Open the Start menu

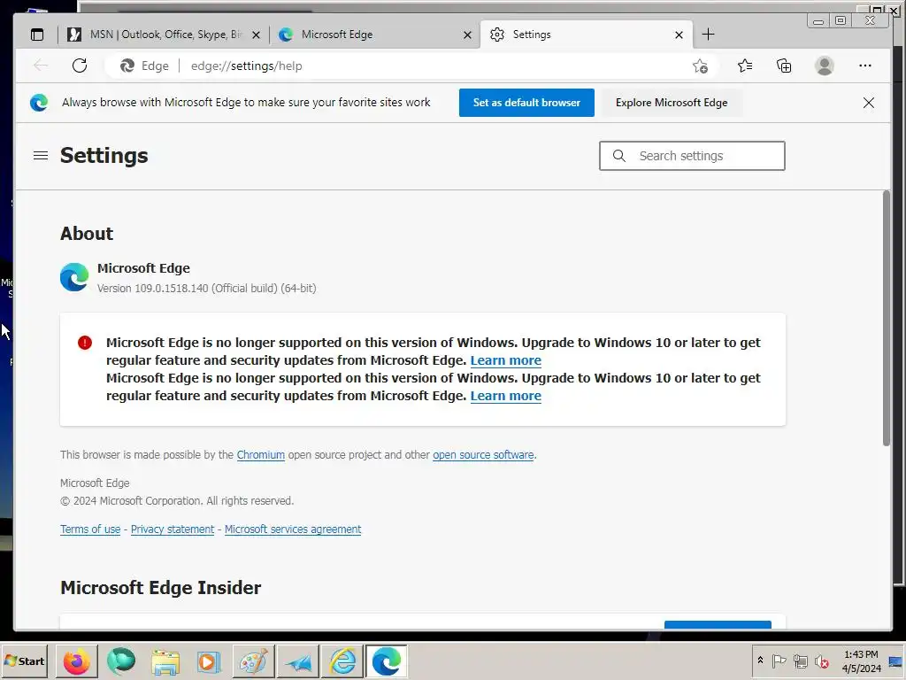point(25,661)
